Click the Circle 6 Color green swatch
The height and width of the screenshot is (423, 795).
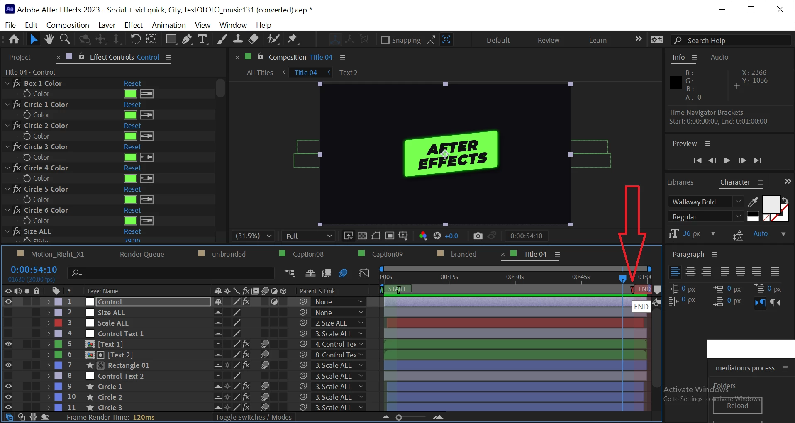(x=130, y=221)
